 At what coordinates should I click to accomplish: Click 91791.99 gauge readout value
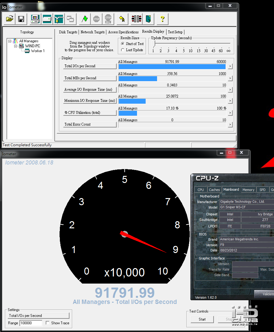coord(125,293)
